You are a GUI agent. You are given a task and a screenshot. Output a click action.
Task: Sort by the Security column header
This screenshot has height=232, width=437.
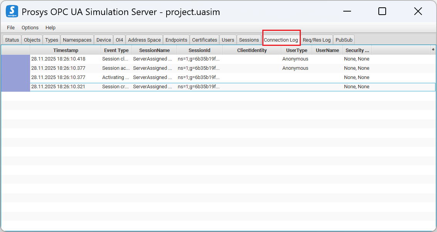tap(357, 50)
